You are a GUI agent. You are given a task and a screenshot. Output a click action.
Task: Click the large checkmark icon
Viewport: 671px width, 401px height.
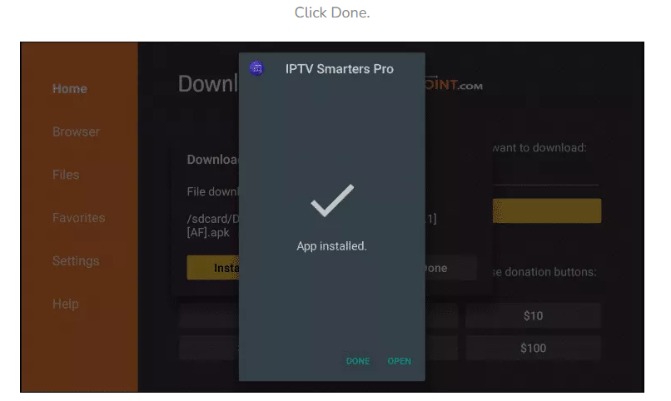(332, 200)
